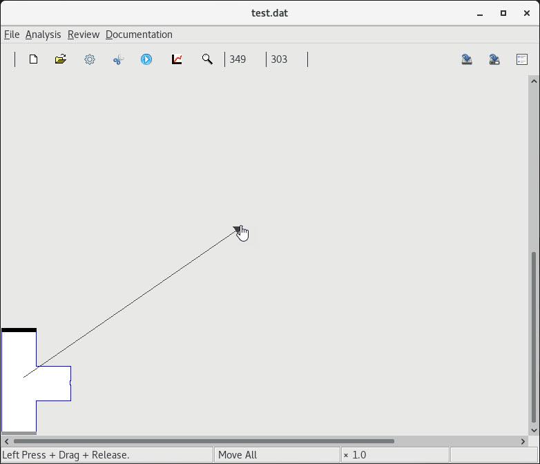Select the scissors cut tool

click(x=118, y=59)
